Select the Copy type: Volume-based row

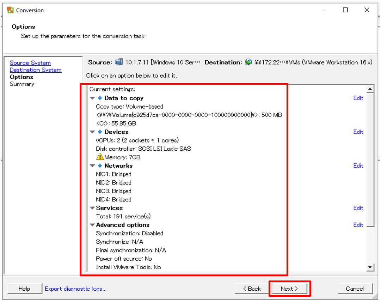(129, 107)
